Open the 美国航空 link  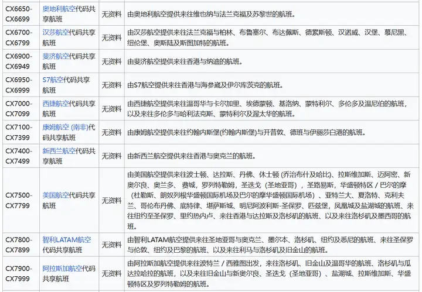56,195
